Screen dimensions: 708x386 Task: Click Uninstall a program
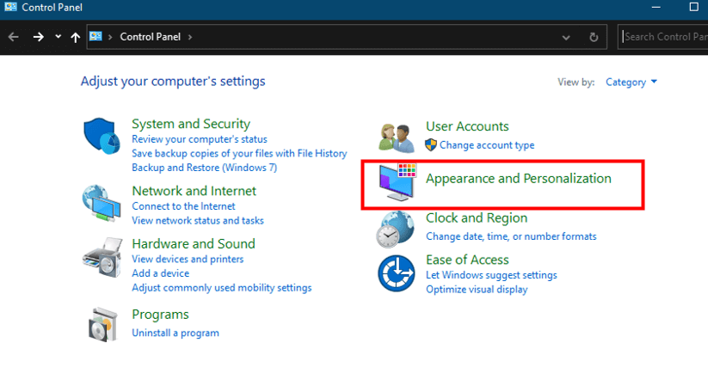tap(175, 333)
